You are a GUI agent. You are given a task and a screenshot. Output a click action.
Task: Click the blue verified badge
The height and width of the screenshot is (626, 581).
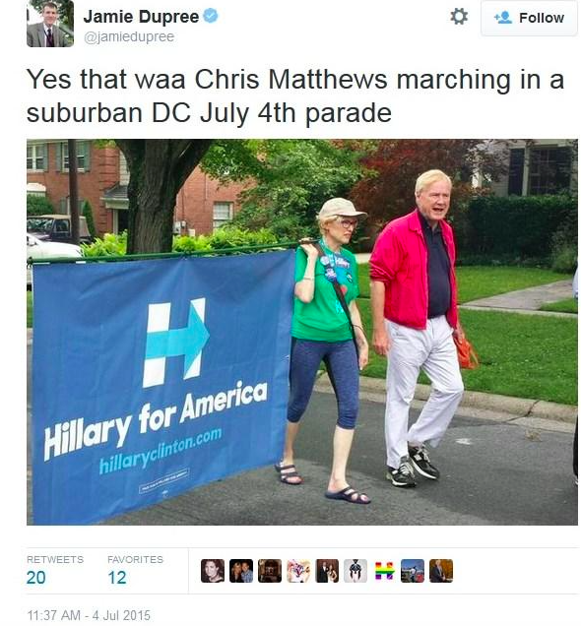[x=211, y=16]
